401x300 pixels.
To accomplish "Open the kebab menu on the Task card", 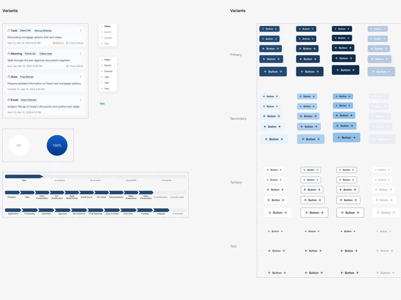I will tap(81, 30).
